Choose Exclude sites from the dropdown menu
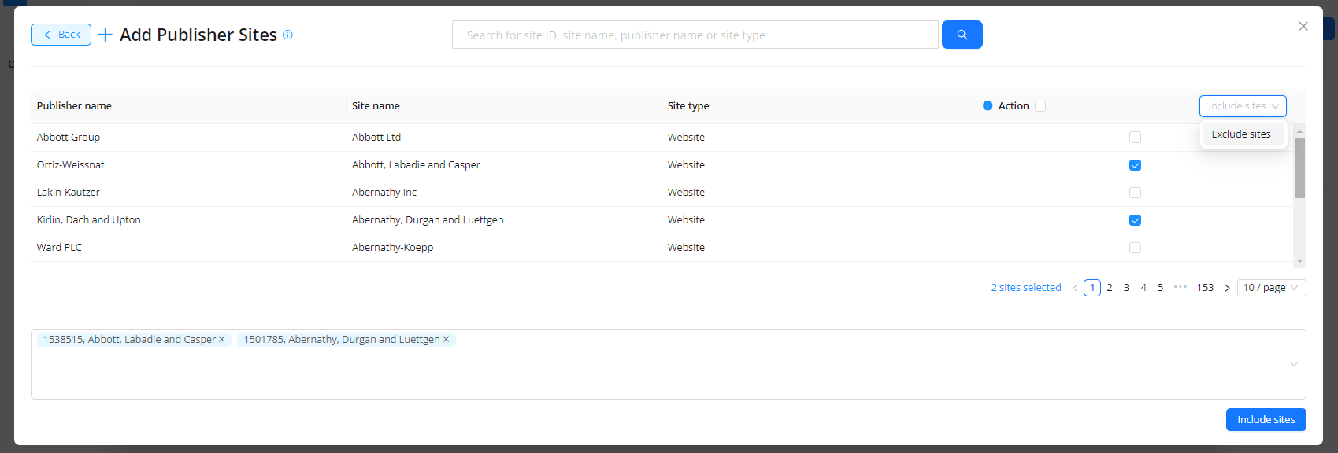 1241,134
